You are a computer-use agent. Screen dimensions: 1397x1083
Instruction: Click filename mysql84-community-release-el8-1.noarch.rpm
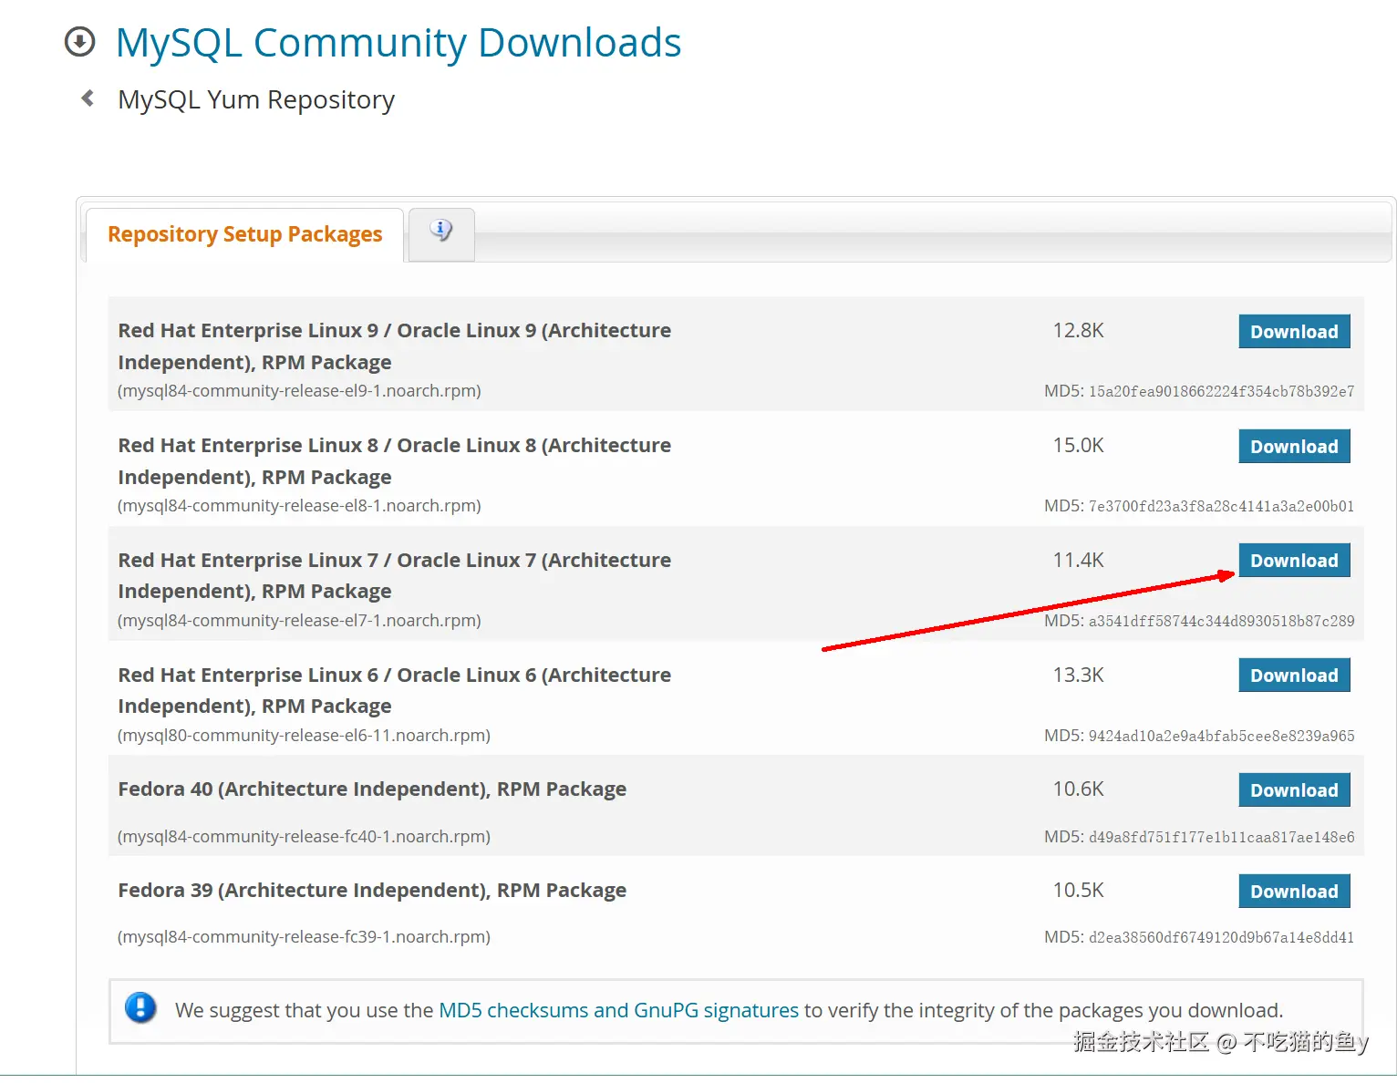click(299, 506)
